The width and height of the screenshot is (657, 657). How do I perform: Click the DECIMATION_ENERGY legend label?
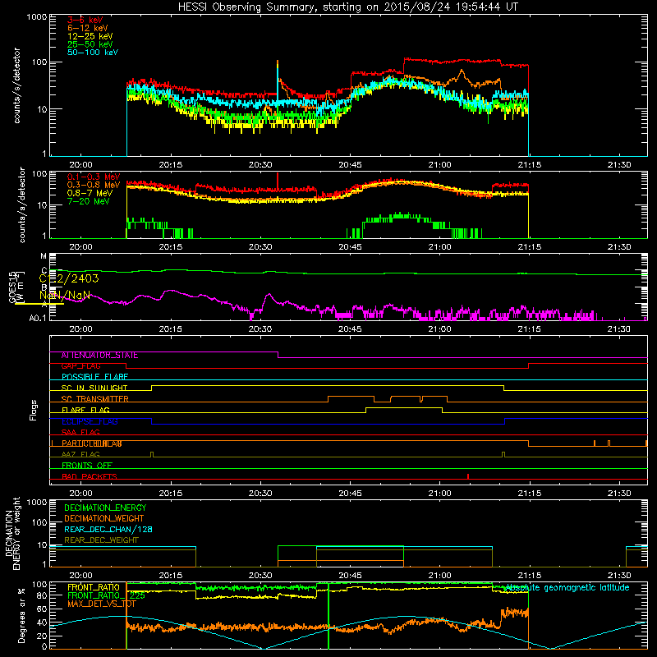(105, 508)
